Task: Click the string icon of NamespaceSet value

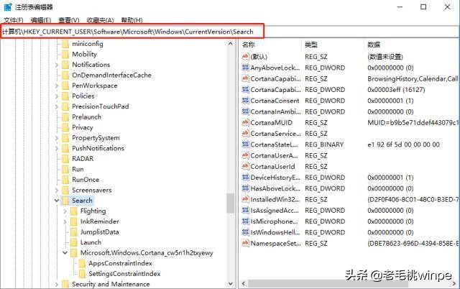Action: coord(245,243)
